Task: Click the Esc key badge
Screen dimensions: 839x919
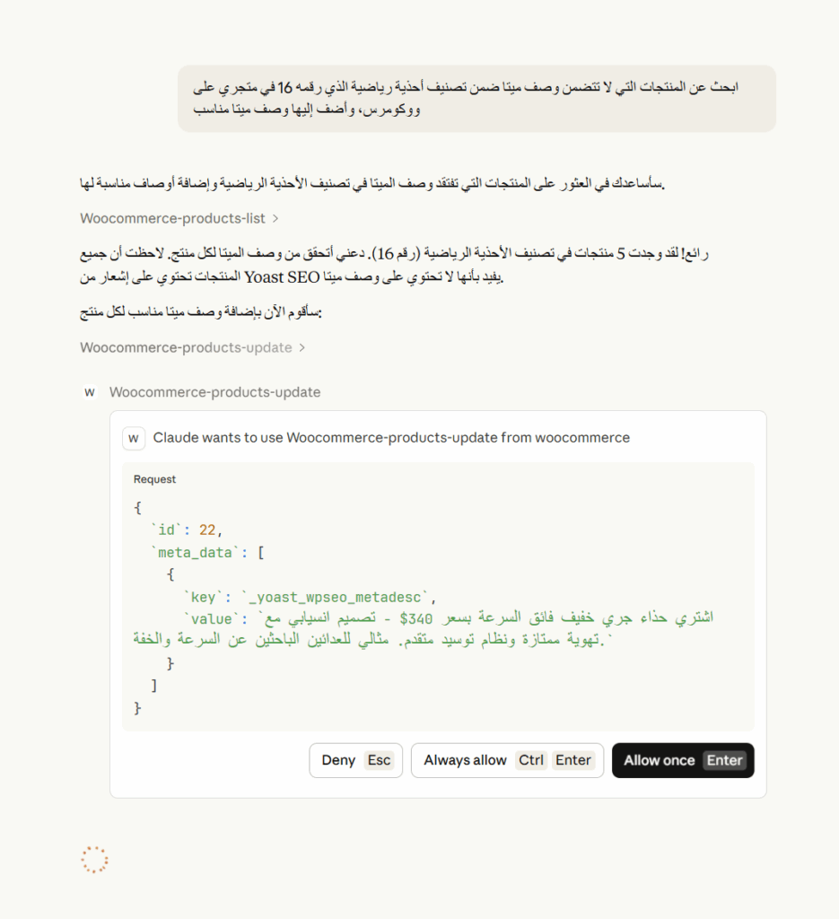Action: (x=379, y=760)
